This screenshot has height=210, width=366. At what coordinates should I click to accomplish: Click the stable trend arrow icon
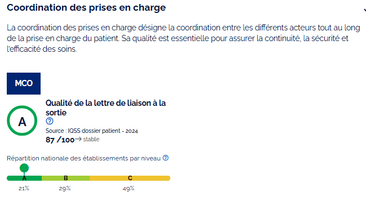tap(78, 139)
